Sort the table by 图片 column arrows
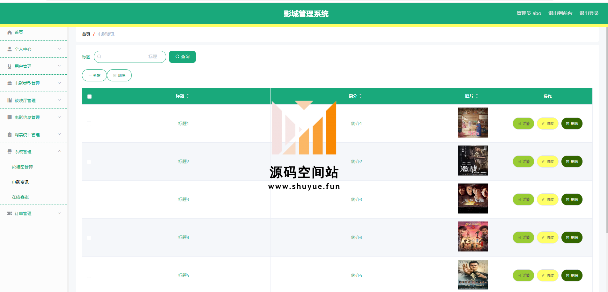 click(x=477, y=96)
